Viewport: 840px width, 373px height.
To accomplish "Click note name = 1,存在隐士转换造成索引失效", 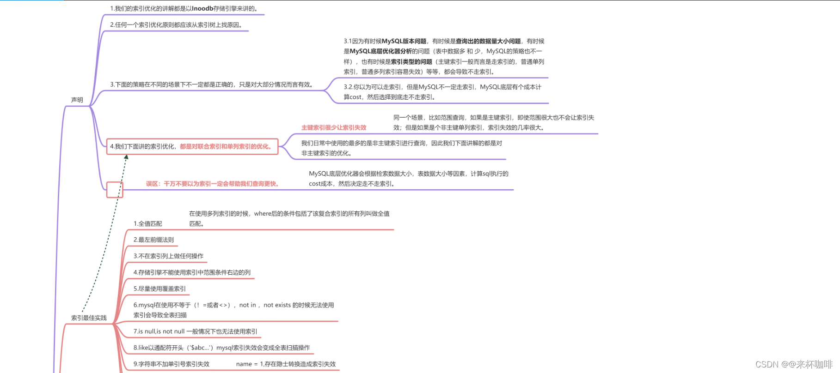I will click(x=286, y=364).
